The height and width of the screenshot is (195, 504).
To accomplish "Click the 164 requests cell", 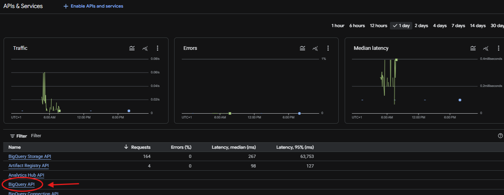I will pyautogui.click(x=147, y=156).
